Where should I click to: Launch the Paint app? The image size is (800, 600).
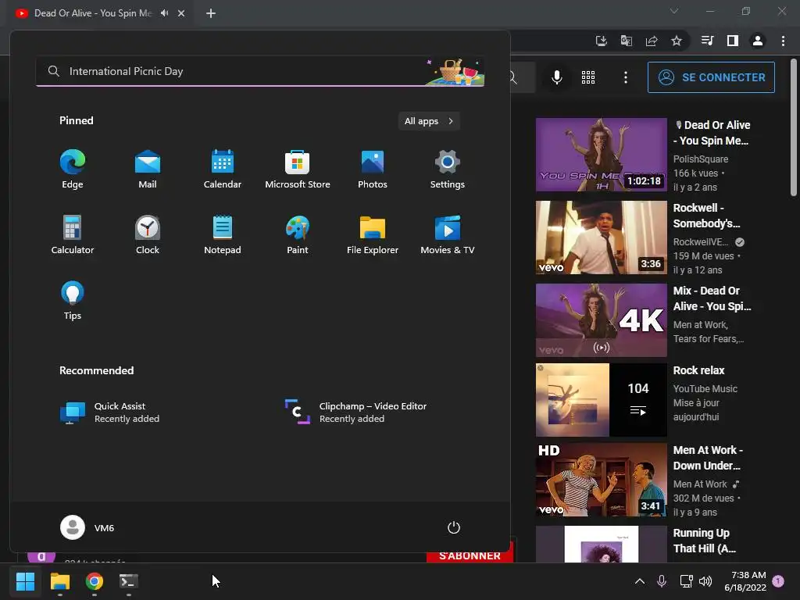tap(298, 234)
